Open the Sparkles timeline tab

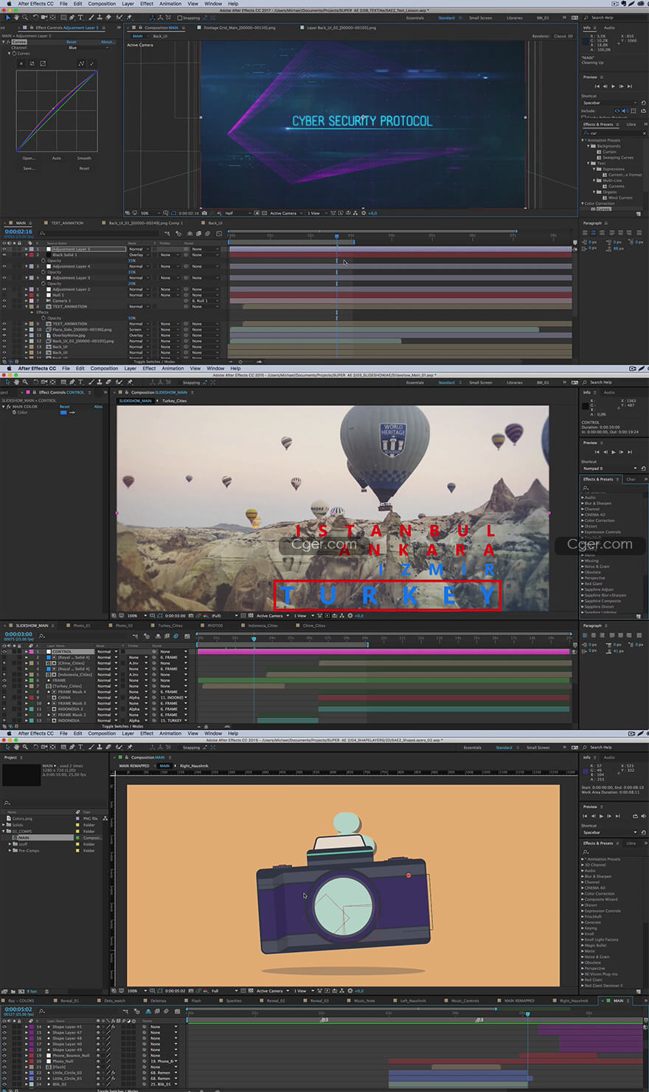click(x=234, y=1001)
